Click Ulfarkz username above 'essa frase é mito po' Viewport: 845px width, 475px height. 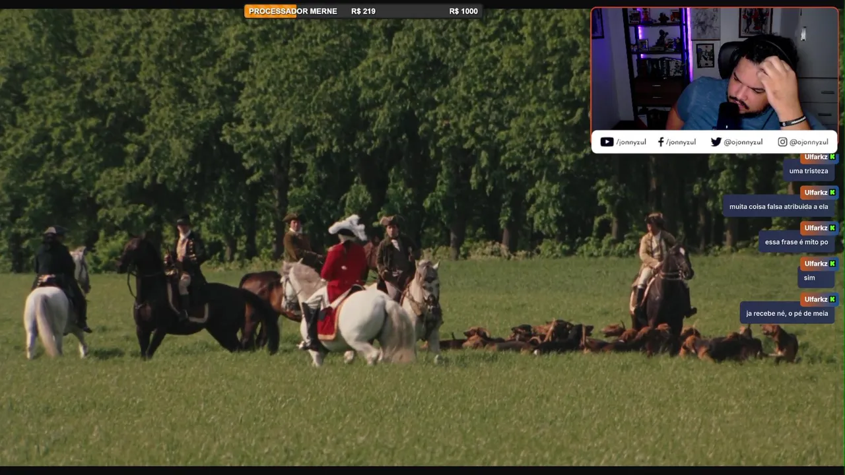[816, 228]
